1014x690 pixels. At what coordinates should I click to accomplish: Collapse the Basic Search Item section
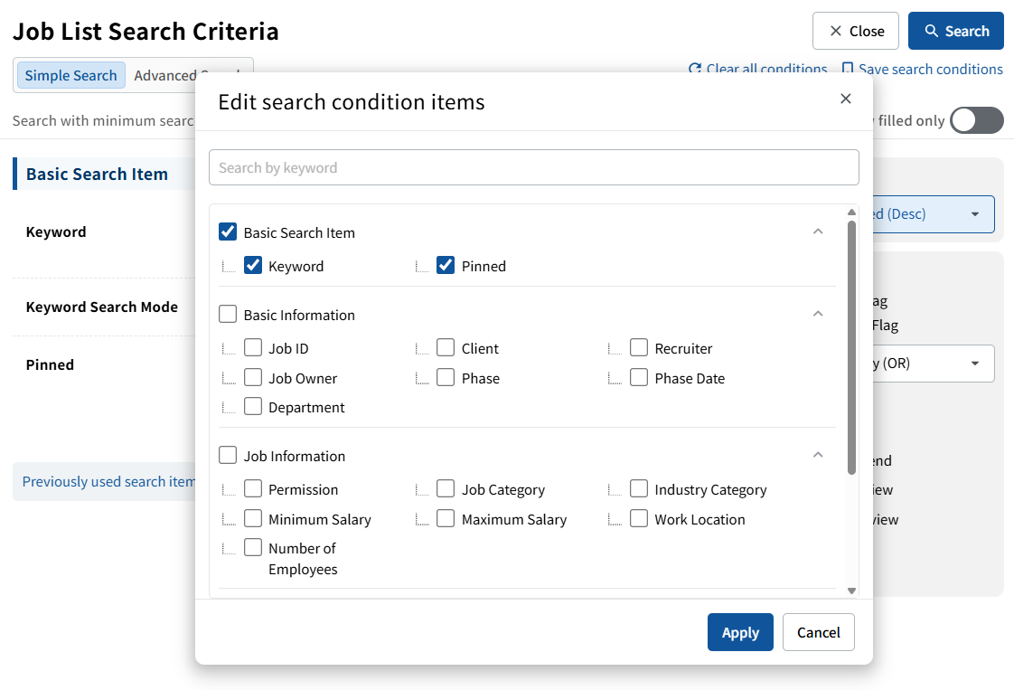pyautogui.click(x=818, y=232)
